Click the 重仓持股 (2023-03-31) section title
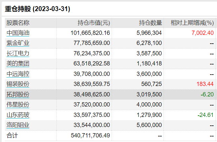 (38, 9)
